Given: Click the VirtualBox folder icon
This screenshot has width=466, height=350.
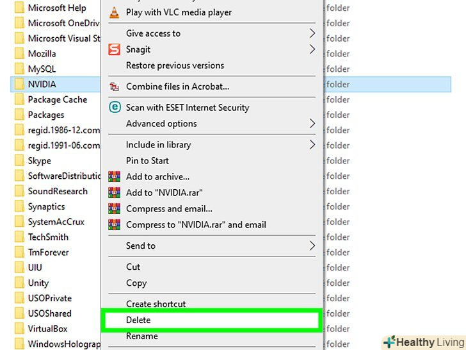Looking at the screenshot, I should (x=19, y=329).
